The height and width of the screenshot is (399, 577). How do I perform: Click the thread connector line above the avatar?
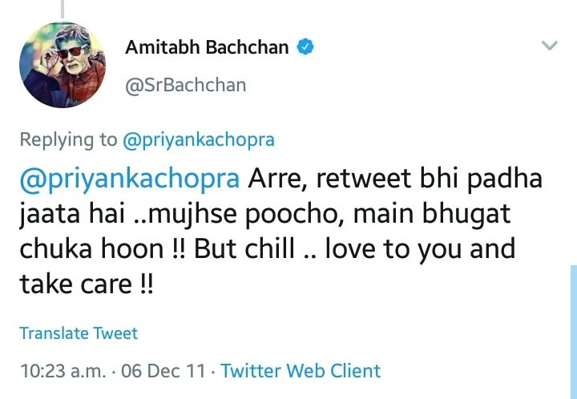pos(63,8)
